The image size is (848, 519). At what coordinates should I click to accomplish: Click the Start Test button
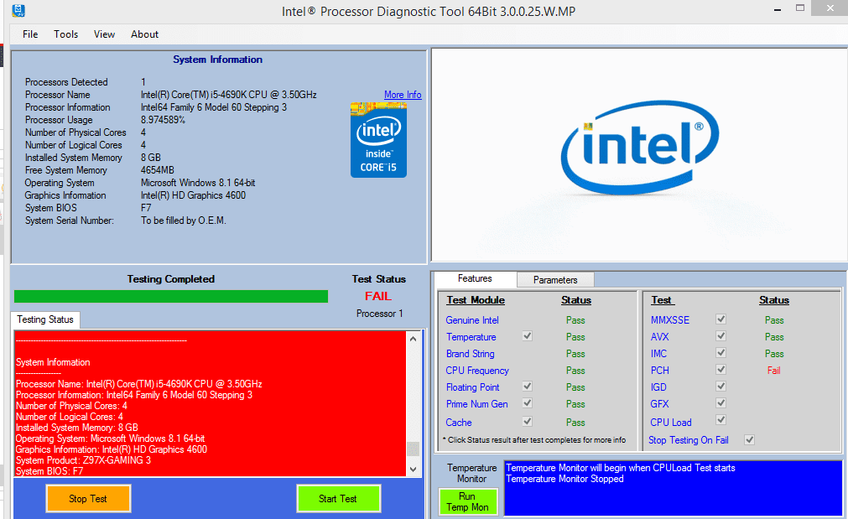click(338, 498)
